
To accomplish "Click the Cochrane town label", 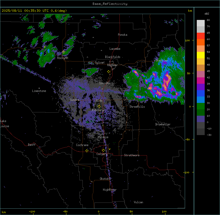I will coord(82,145).
